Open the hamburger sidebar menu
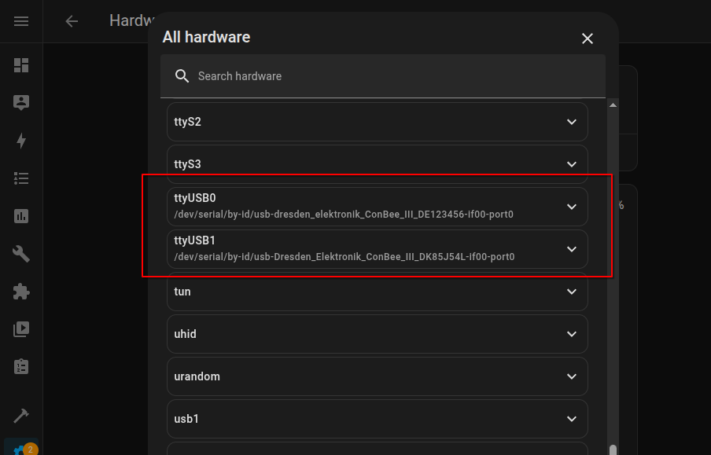The image size is (711, 455). click(x=21, y=21)
